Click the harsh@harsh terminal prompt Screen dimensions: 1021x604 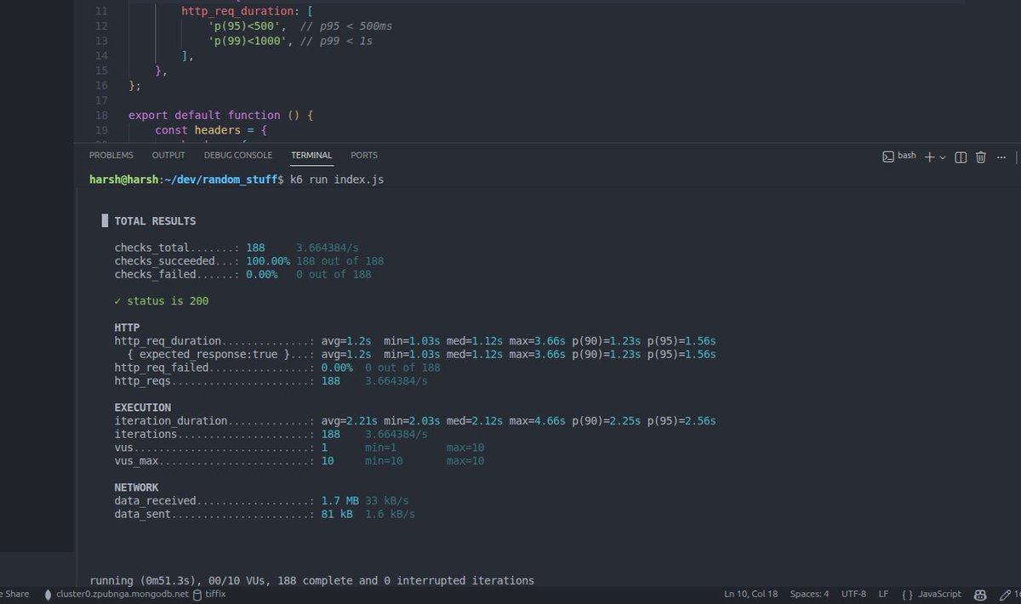(186, 180)
